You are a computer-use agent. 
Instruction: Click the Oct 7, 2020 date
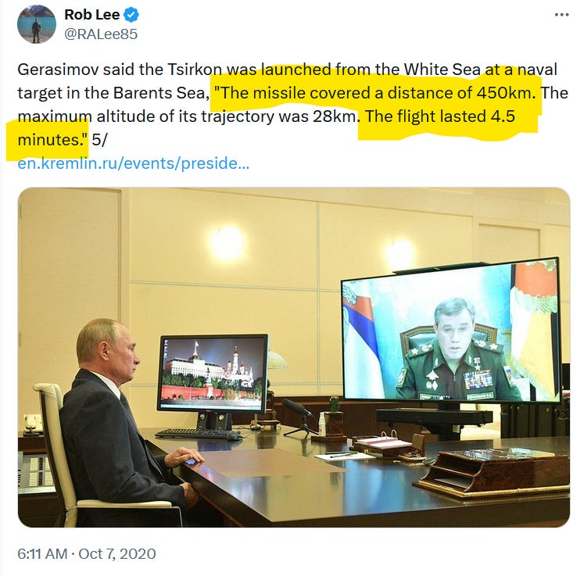click(117, 553)
